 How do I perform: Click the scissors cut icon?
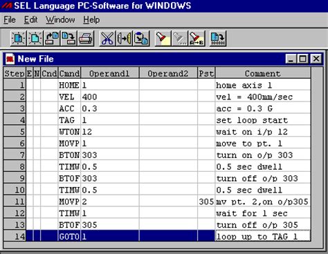tap(107, 38)
